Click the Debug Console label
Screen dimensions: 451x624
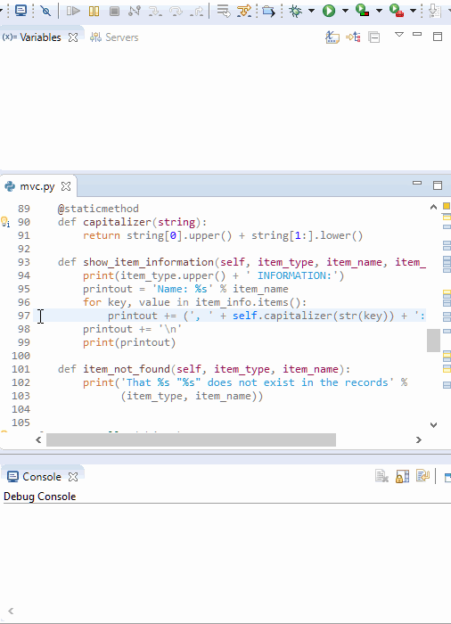click(x=40, y=497)
